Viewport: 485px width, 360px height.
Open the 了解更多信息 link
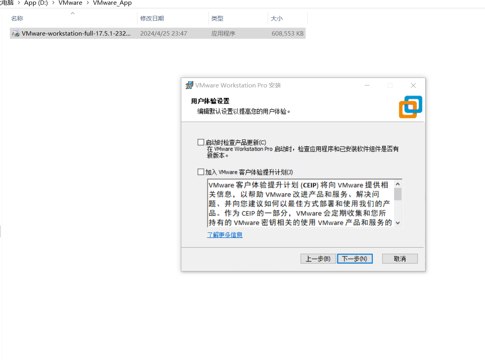[224, 235]
